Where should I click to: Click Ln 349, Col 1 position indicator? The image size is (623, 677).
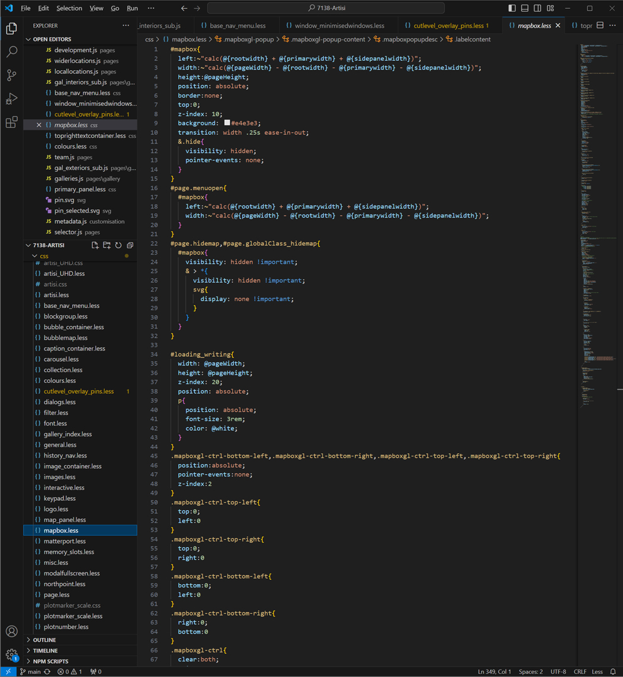[x=494, y=672]
